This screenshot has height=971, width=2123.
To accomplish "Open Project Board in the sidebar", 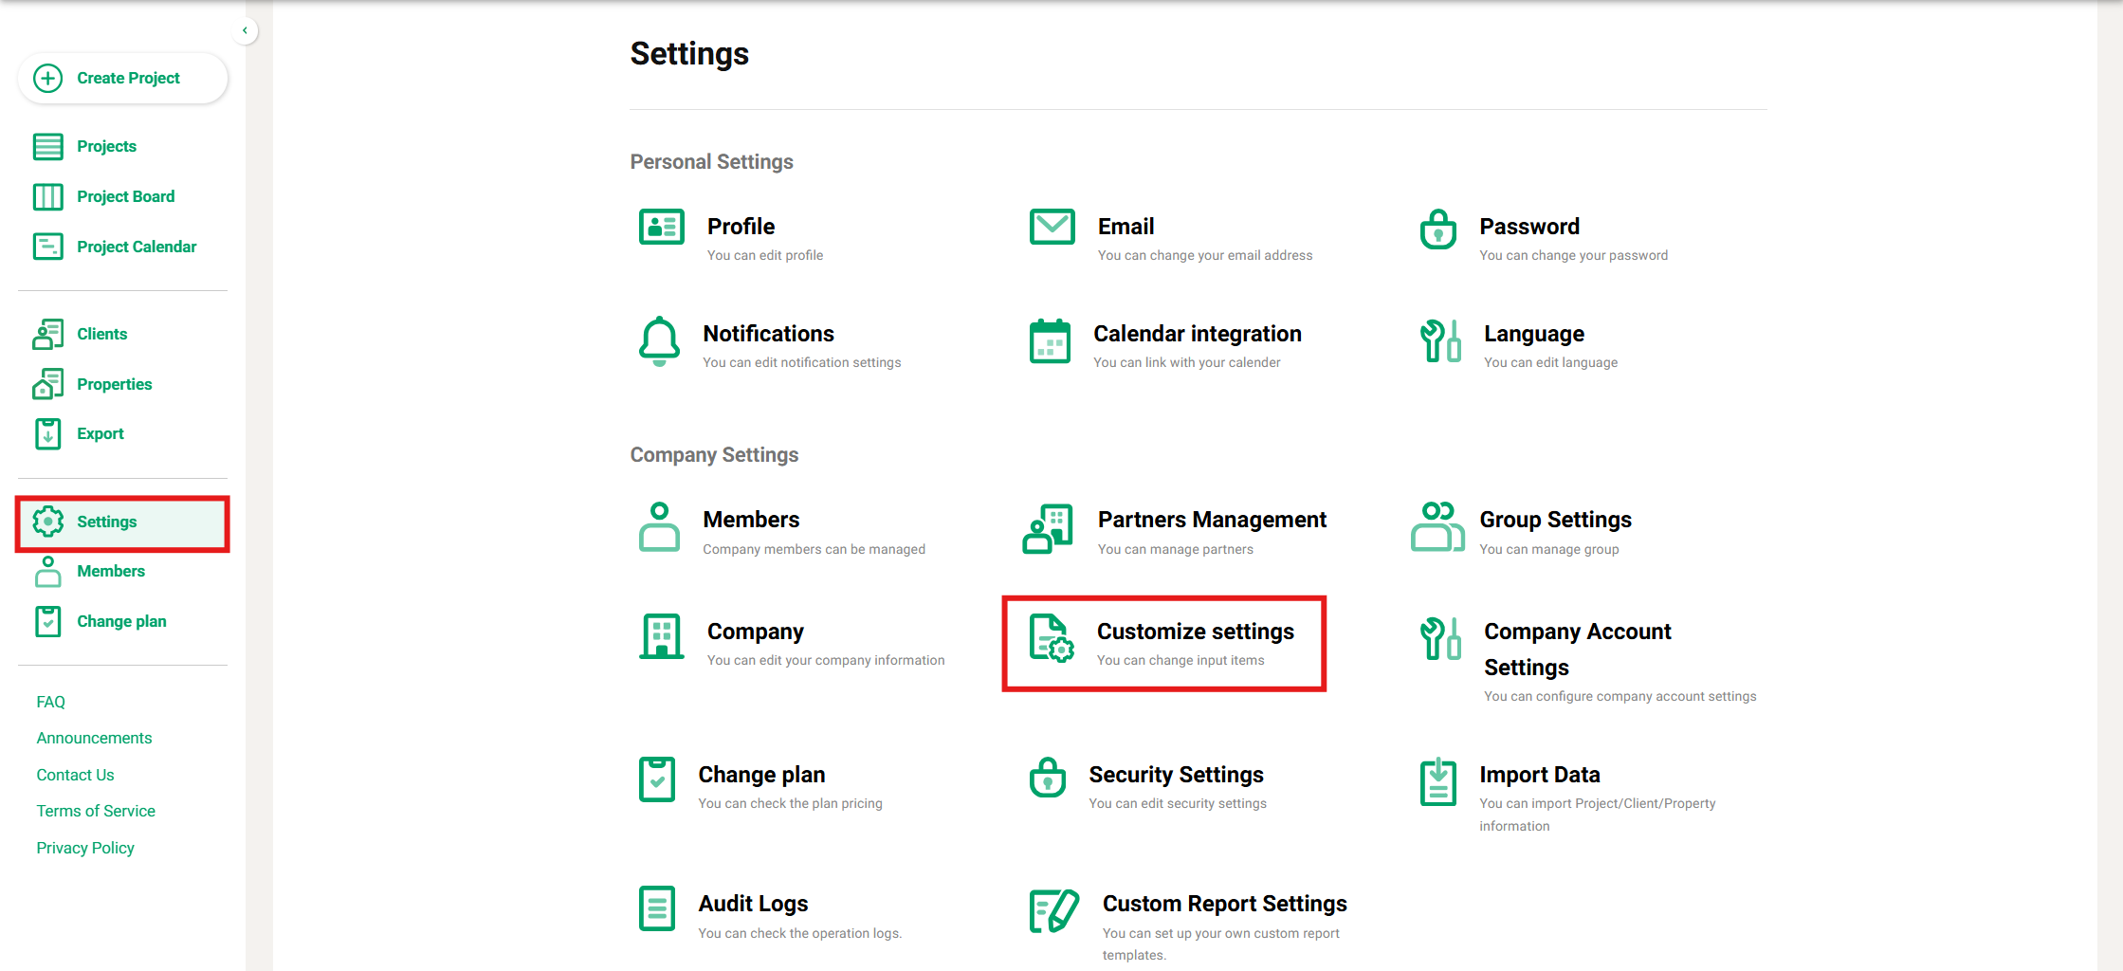I will click(x=125, y=196).
